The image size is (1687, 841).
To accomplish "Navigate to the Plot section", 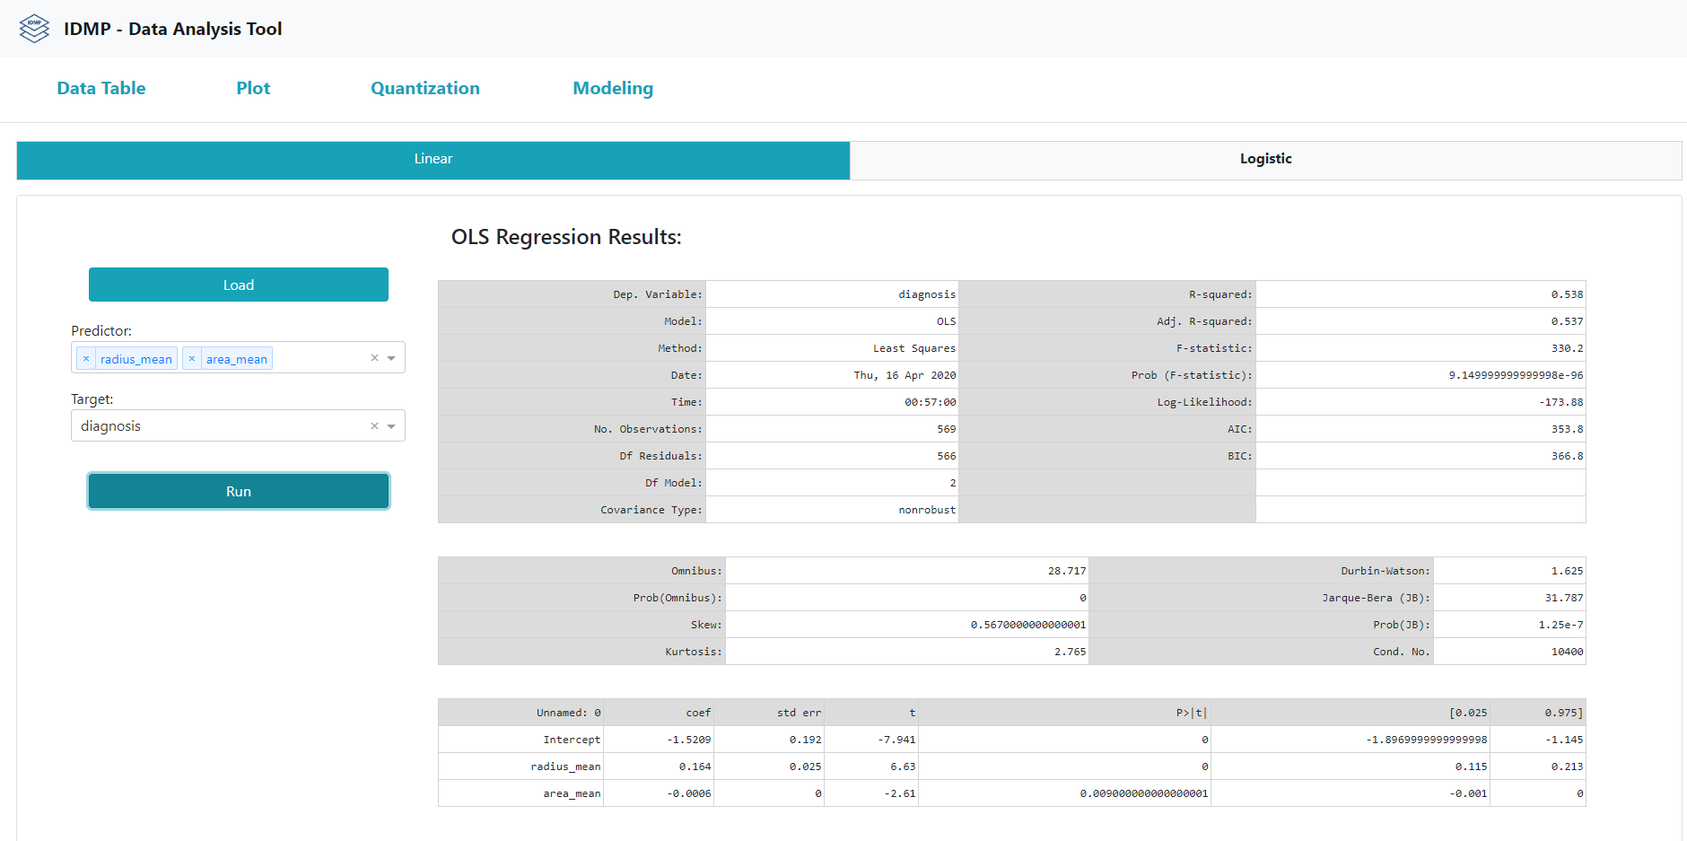I will coord(252,89).
